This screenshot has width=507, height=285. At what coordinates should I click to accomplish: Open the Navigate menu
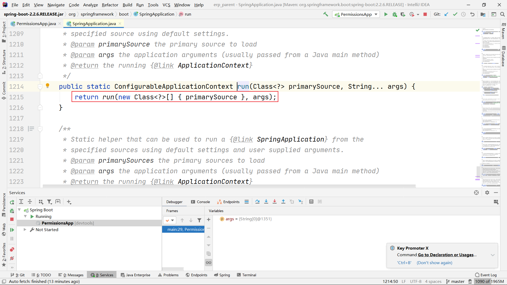click(56, 5)
